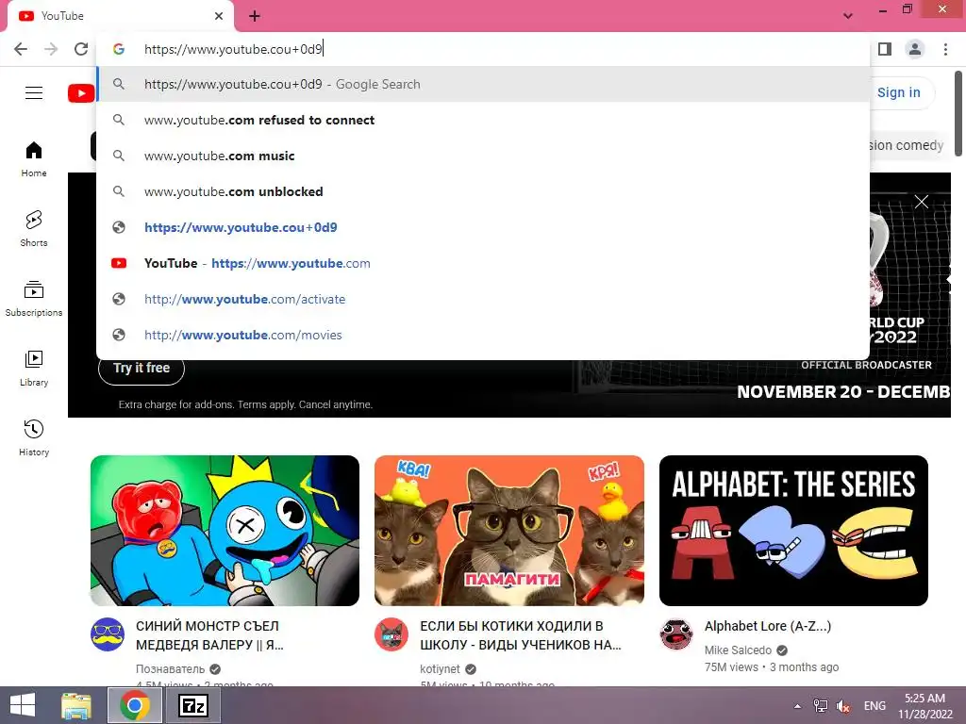Open the YouTube hamburger guide menu
966x724 pixels.
34,93
